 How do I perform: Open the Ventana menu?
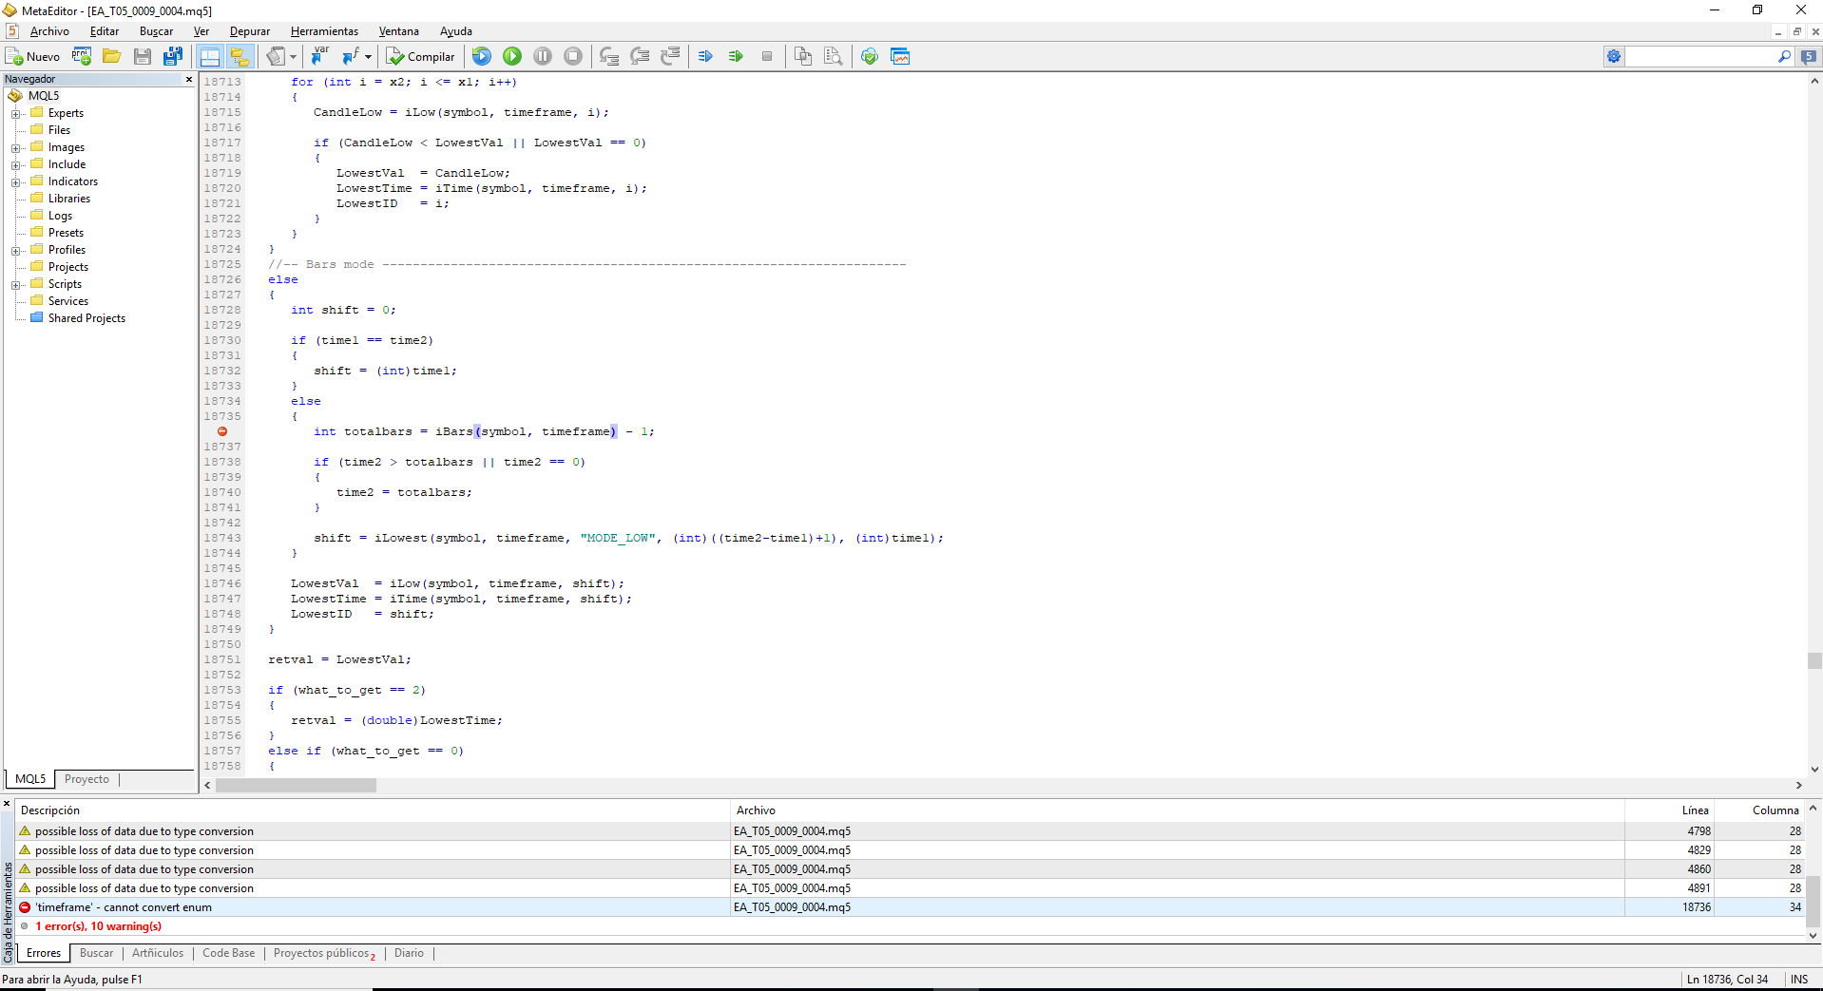pos(399,31)
